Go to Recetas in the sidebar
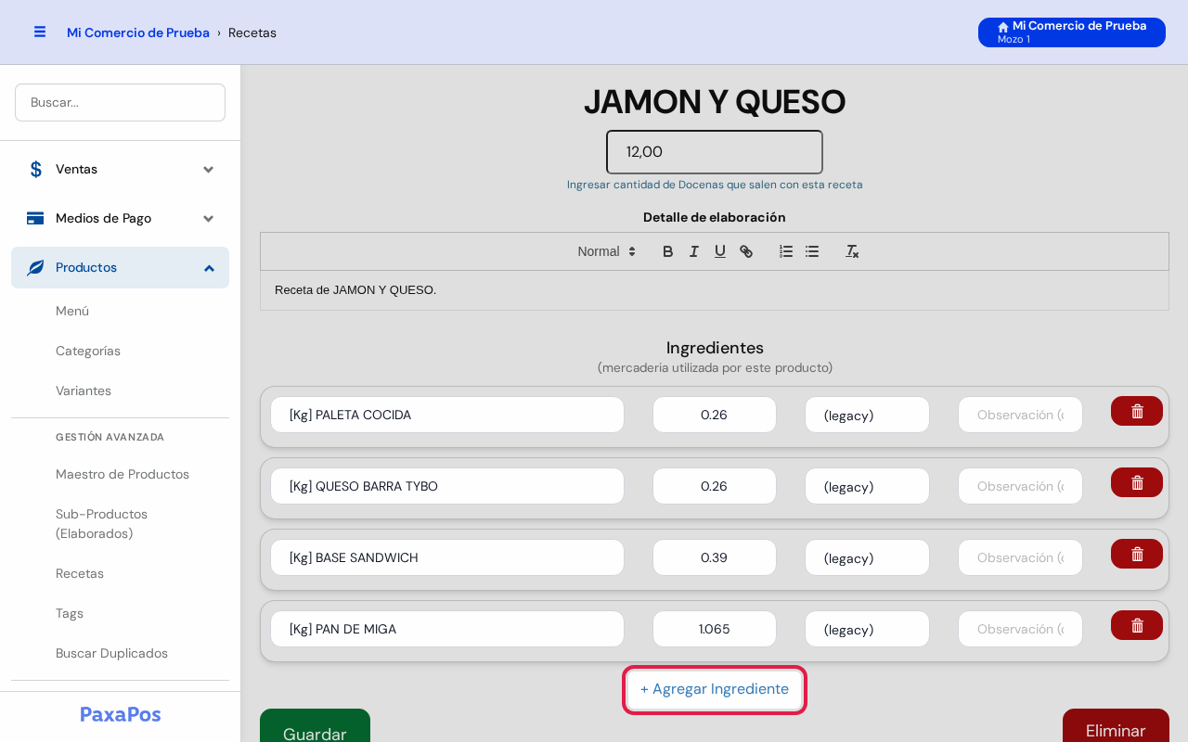Screen dimensions: 1188x742 tap(80, 573)
